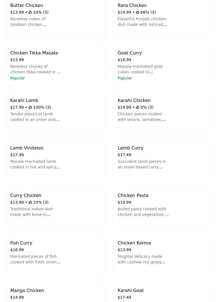
Task: Select the Goat Curry menu item
Action: coord(163,66)
